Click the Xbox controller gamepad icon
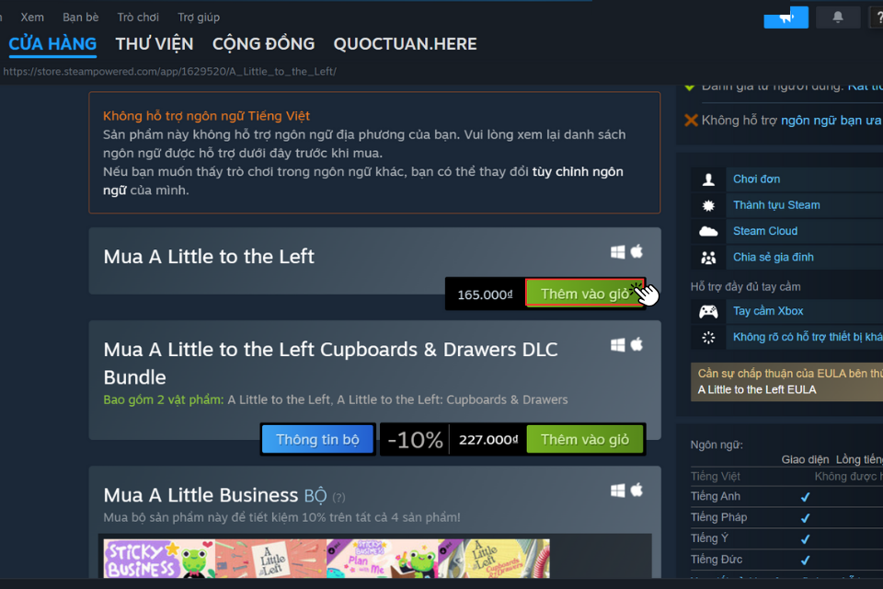 click(x=708, y=311)
